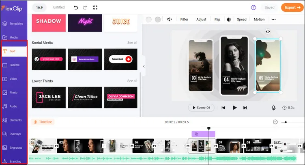
Task: Open the Media sidebar section
Action: [x=10, y=37]
